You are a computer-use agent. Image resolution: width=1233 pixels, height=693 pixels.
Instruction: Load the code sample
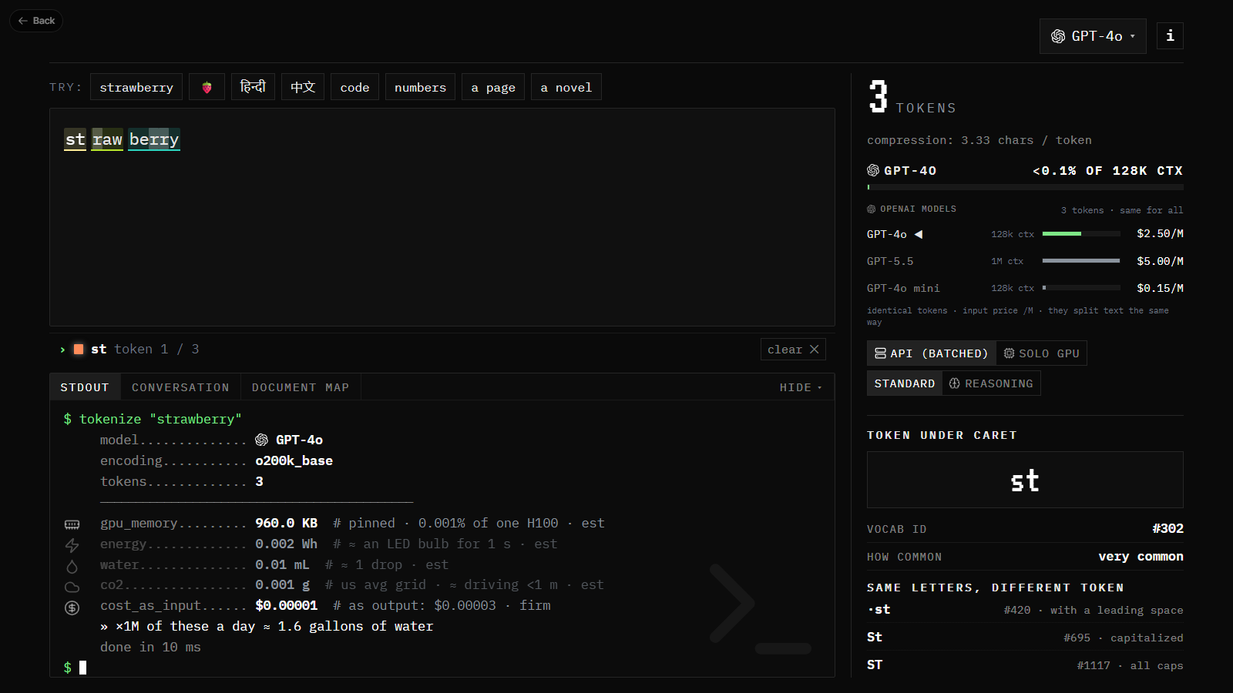pos(354,87)
